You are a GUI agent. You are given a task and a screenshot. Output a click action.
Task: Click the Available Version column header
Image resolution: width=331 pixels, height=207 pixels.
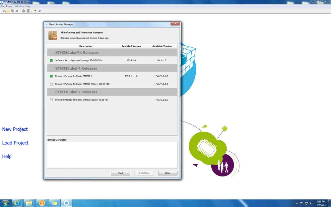pos(162,46)
